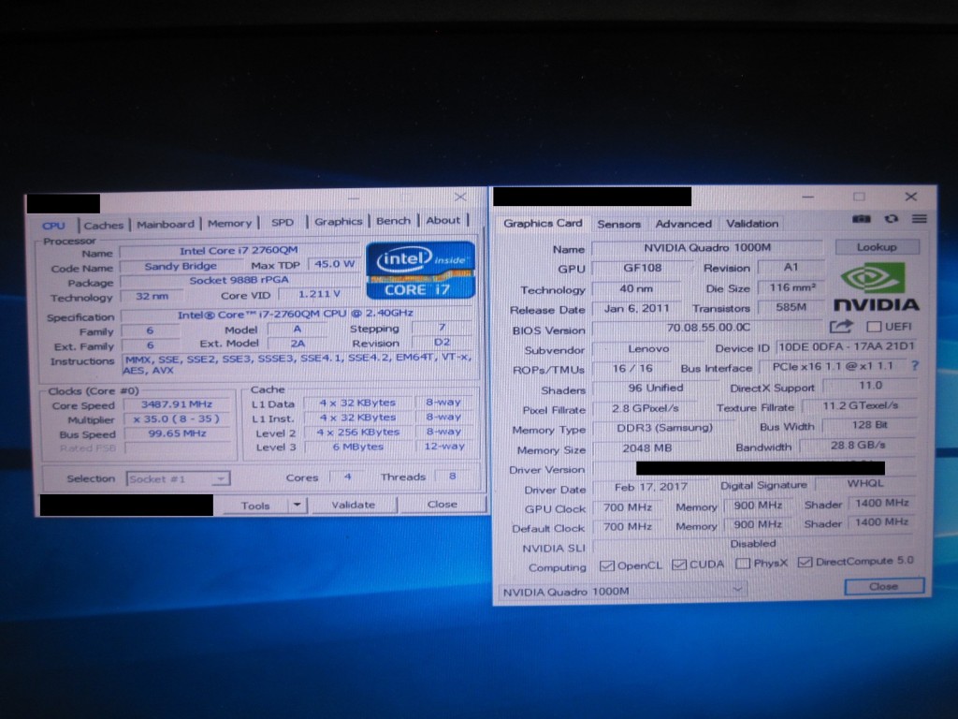This screenshot has width=958, height=719.
Task: Click the Bus Speed value 99.65 MHz
Action: (x=177, y=433)
